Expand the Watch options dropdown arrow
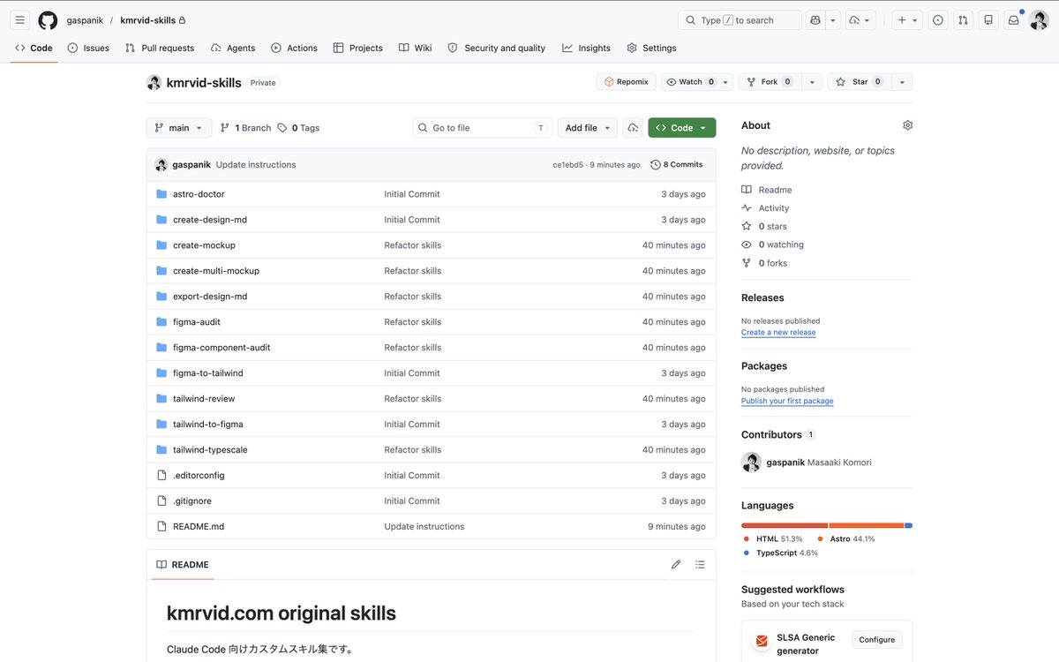 click(726, 82)
